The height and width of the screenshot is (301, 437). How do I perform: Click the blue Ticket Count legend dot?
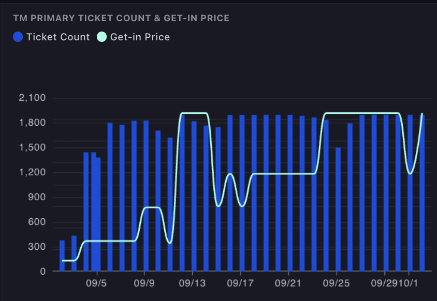pos(18,37)
